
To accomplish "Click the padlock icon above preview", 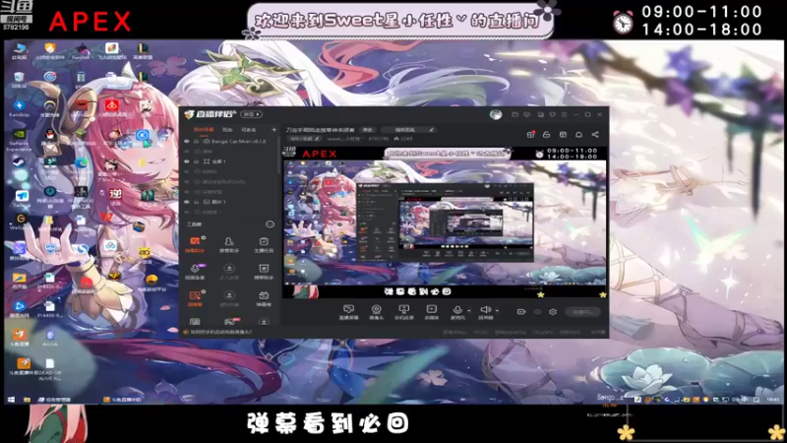I will [x=546, y=135].
